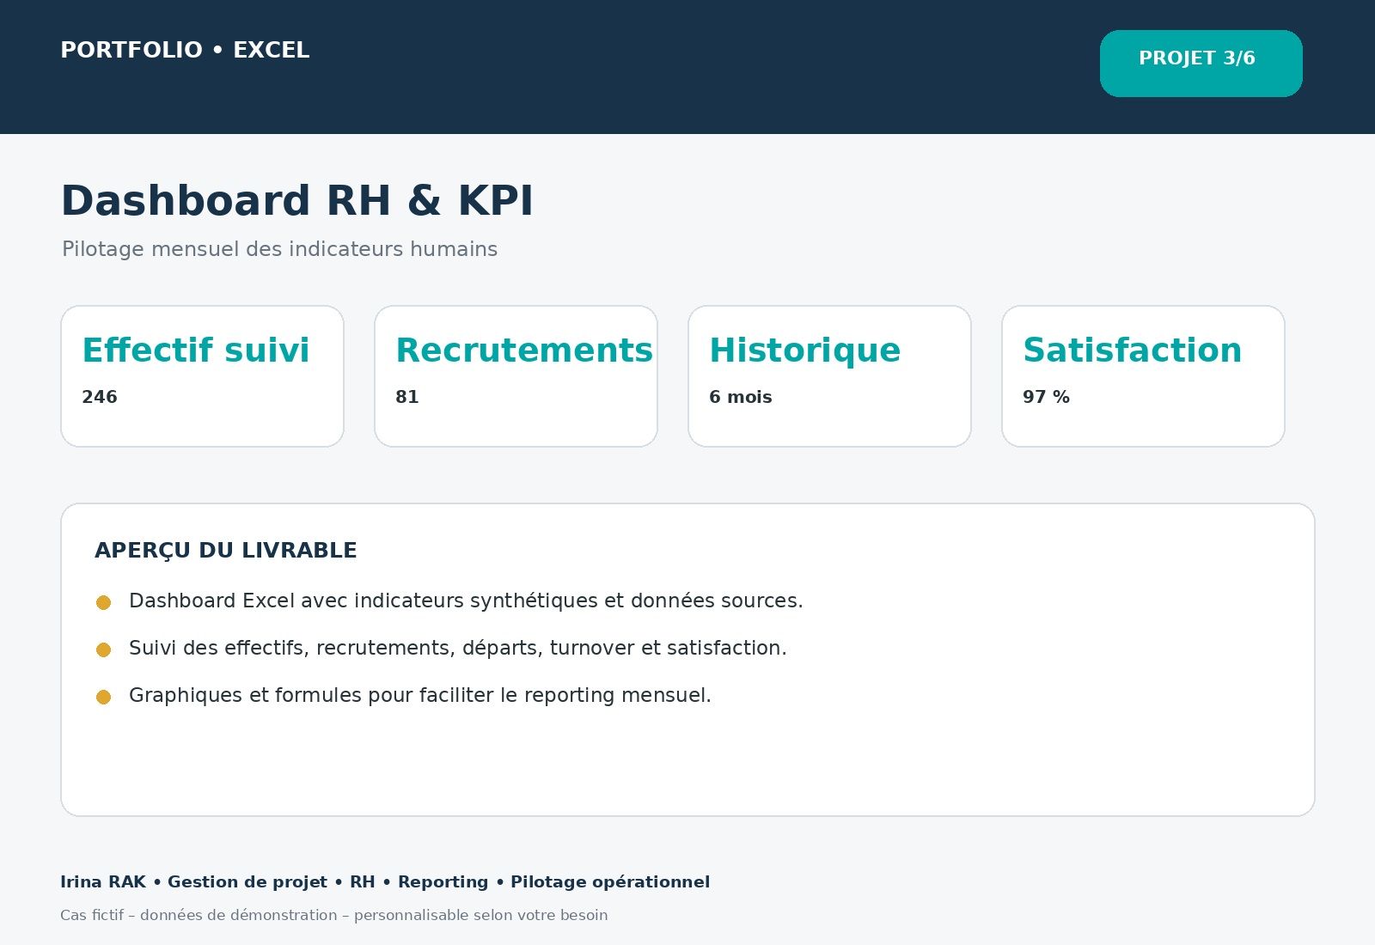Click the Cas fictif disclaimer text
1375x945 pixels.
point(333,915)
